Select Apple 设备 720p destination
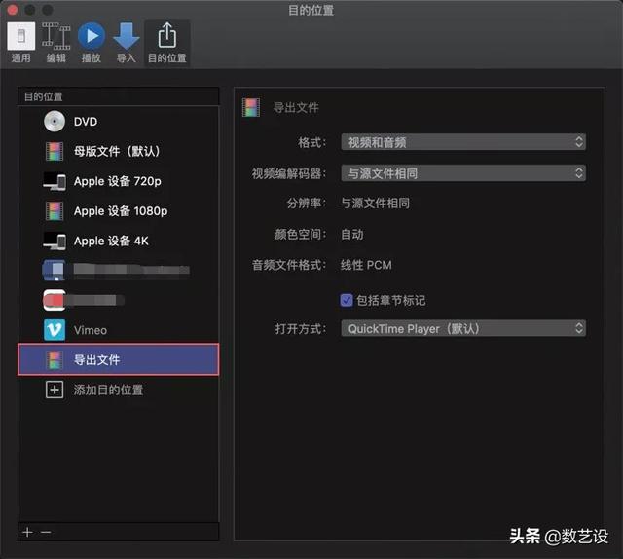Viewport: 623px width, 559px height. pyautogui.click(x=118, y=181)
